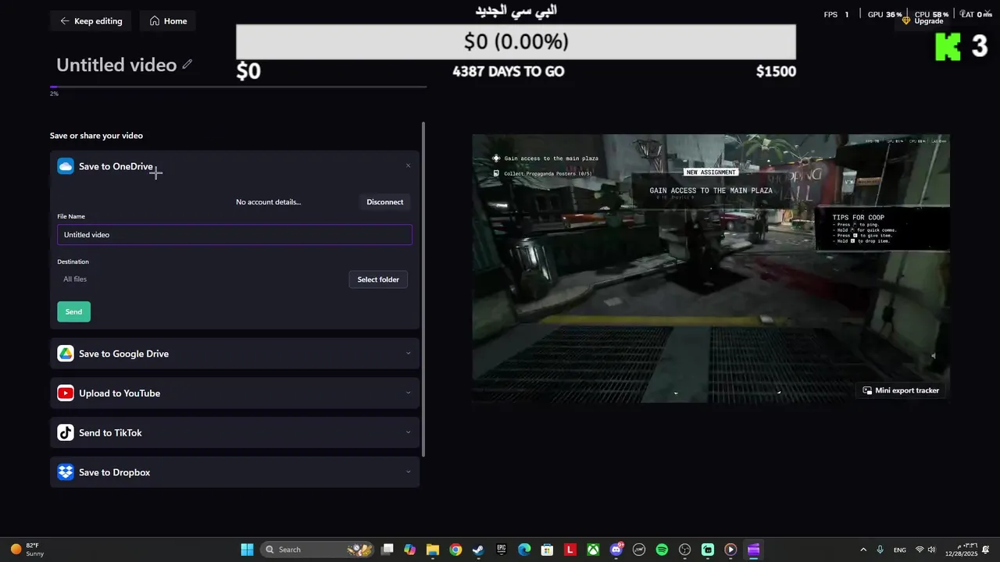Click the export options panel scrollbar
This screenshot has height=562, width=1000.
pyautogui.click(x=423, y=289)
